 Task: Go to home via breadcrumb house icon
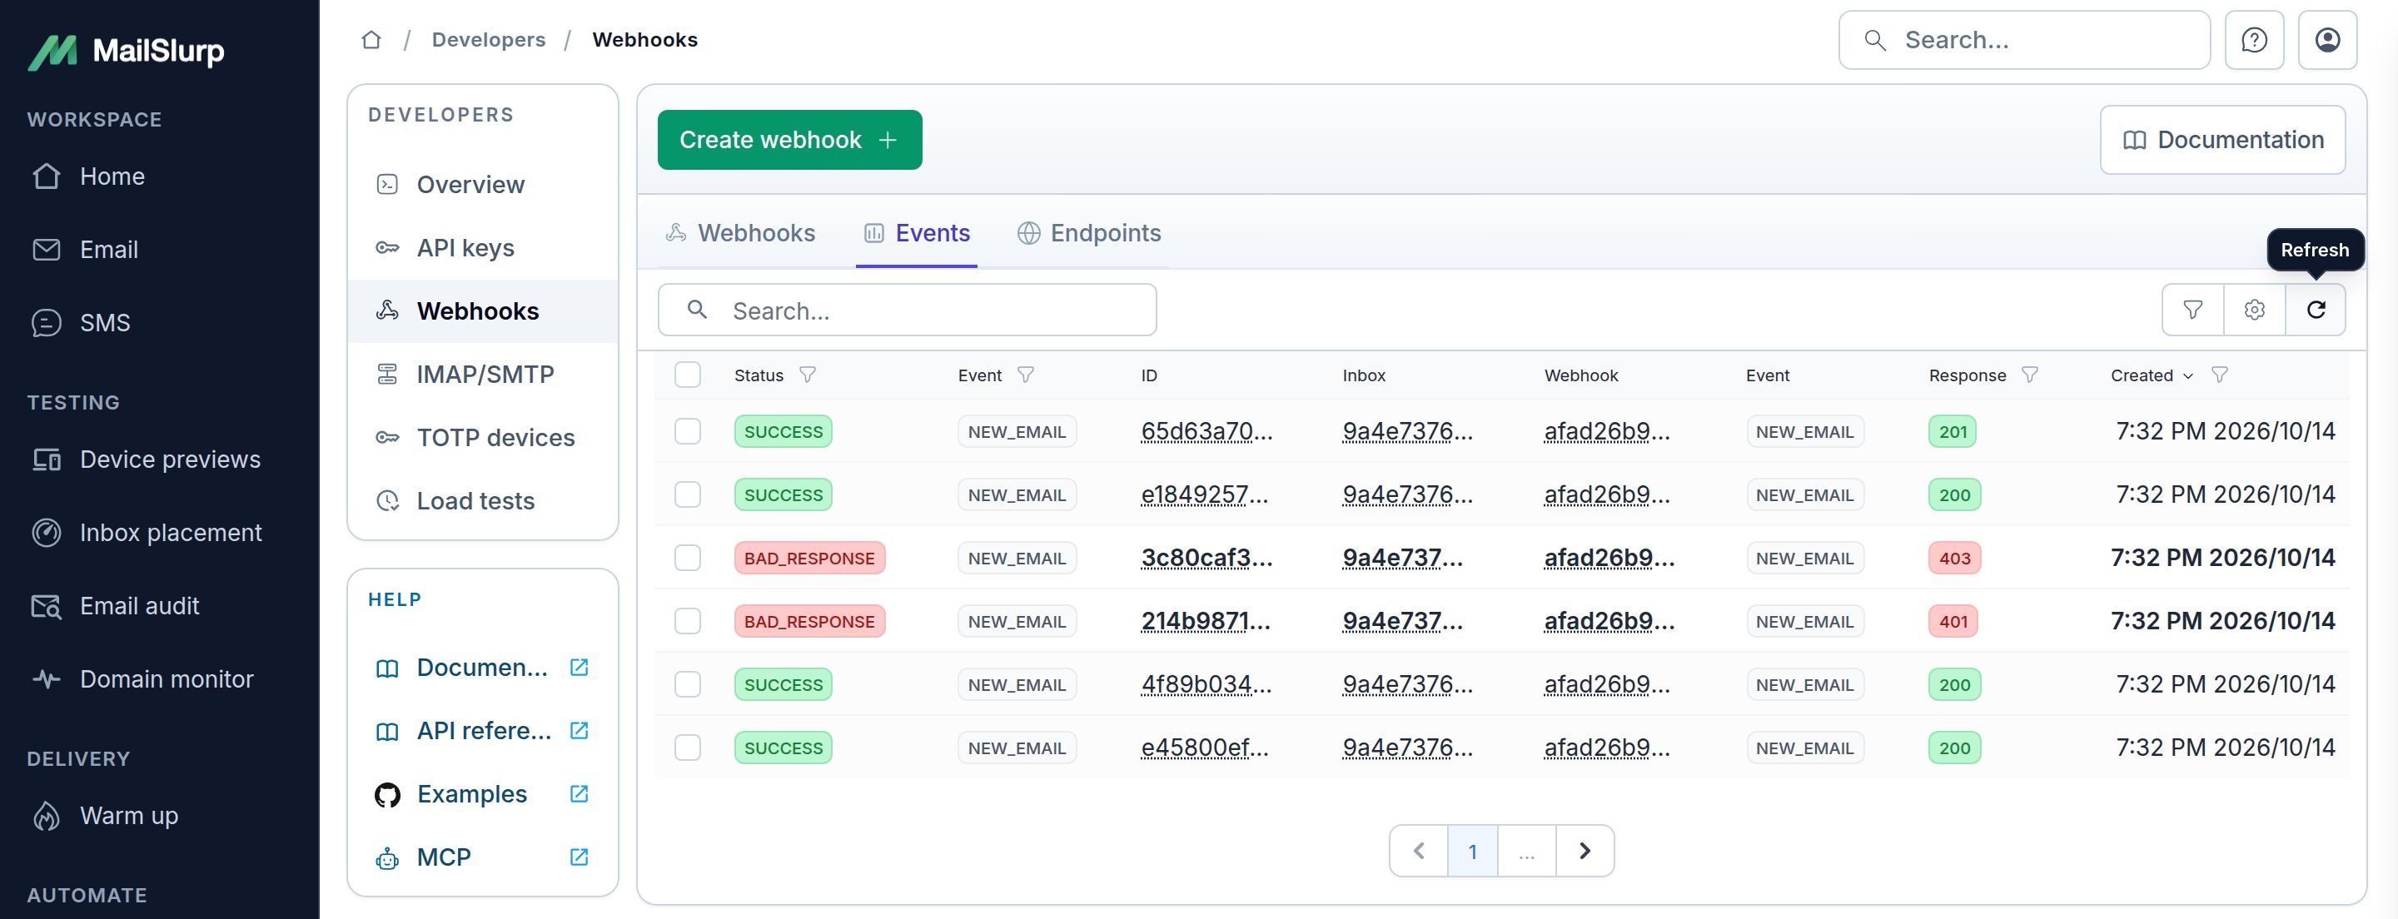[x=371, y=40]
